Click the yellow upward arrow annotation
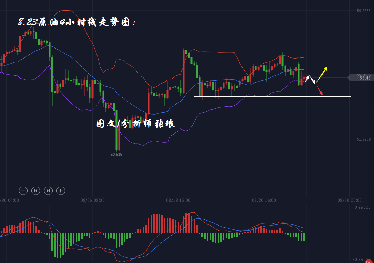Image resolution: width=374 pixels, height=263 pixels. click(x=321, y=74)
